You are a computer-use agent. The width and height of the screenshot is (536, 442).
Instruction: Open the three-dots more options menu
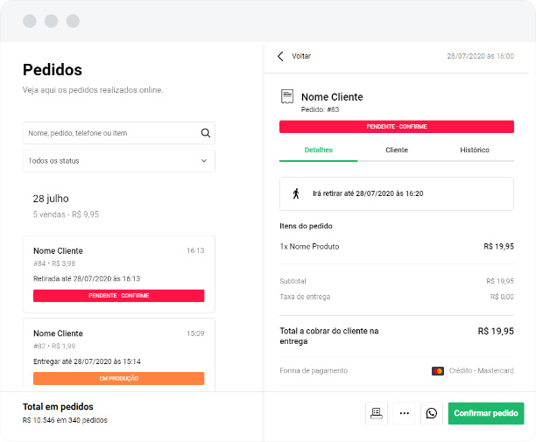pos(404,413)
